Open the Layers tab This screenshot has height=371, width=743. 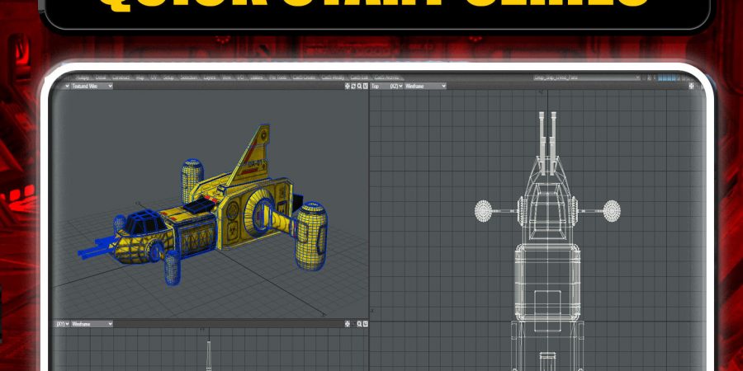(x=210, y=77)
